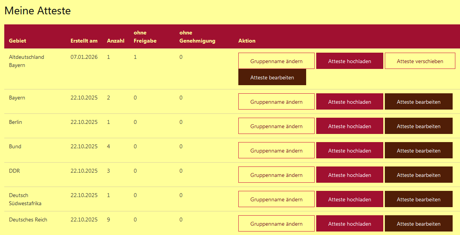
Task: Edit certificates in the Bayern row
Action: coord(419,102)
